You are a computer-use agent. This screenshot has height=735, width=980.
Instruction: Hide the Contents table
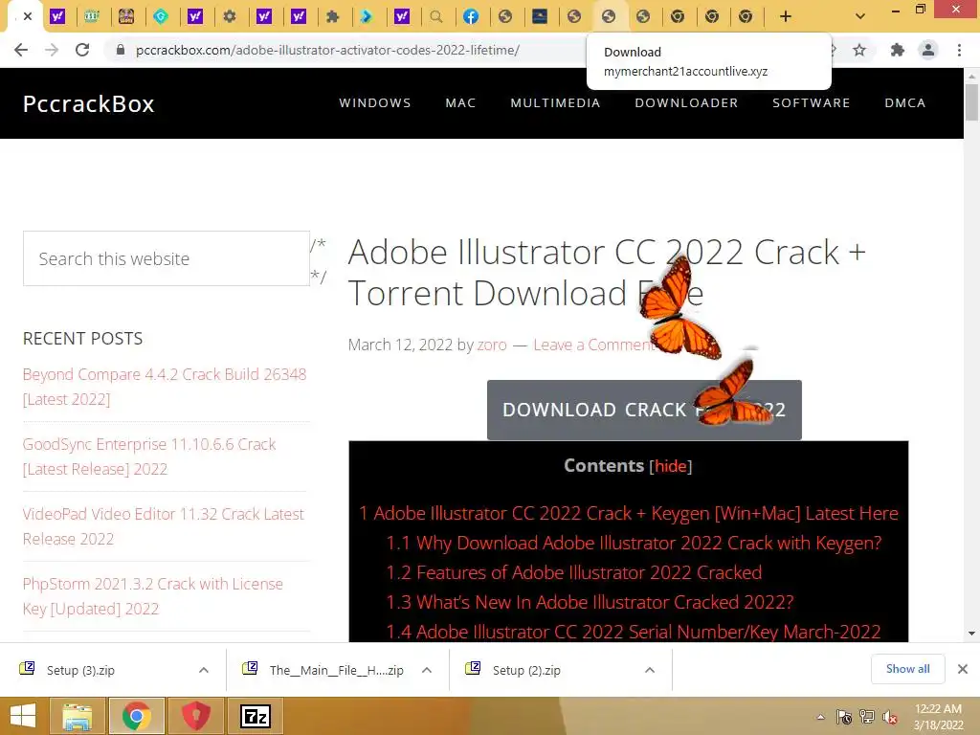(x=670, y=466)
